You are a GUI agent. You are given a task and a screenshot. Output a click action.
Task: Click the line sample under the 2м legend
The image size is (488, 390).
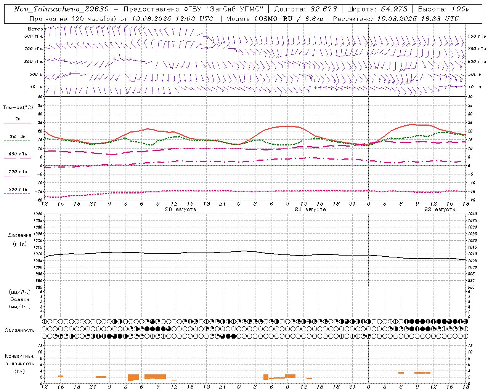pos(18,123)
